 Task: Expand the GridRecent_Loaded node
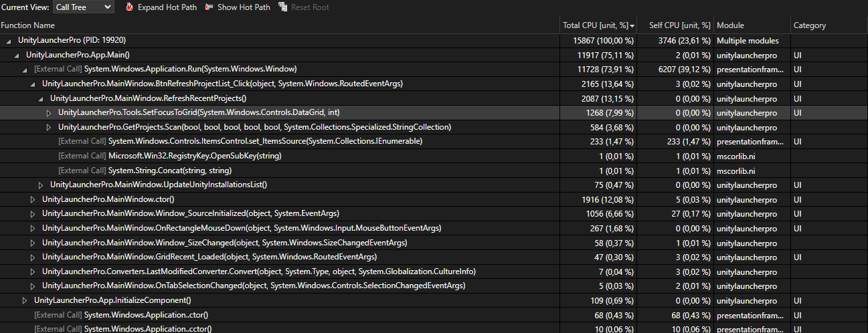tap(33, 257)
